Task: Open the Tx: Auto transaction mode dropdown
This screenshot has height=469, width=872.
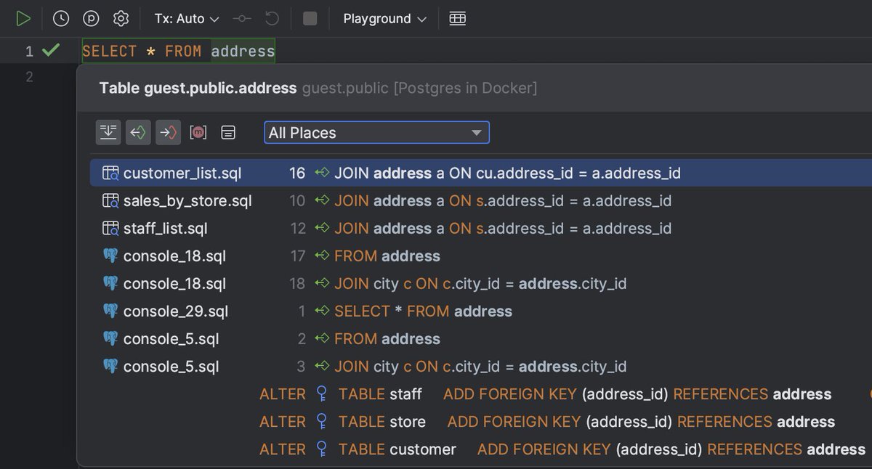Action: [x=187, y=19]
